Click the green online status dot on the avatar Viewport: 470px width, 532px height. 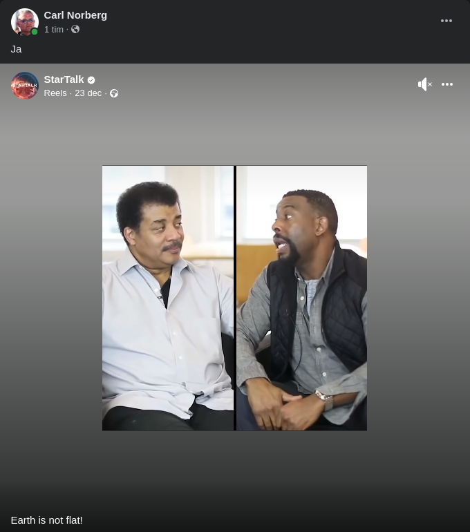pyautogui.click(x=35, y=32)
